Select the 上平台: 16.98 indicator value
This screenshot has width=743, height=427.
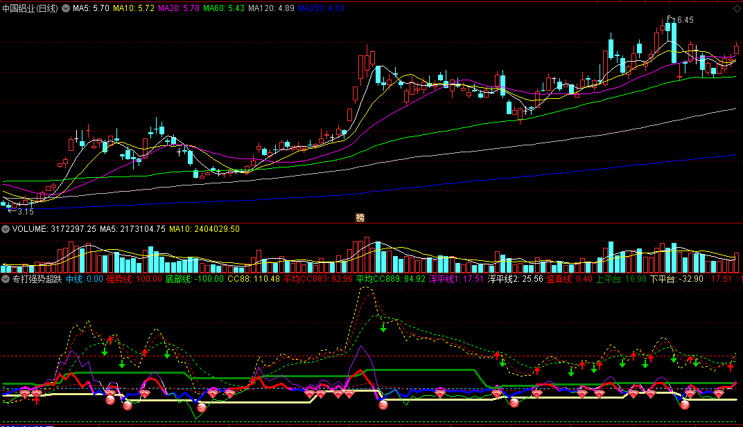[x=621, y=280]
